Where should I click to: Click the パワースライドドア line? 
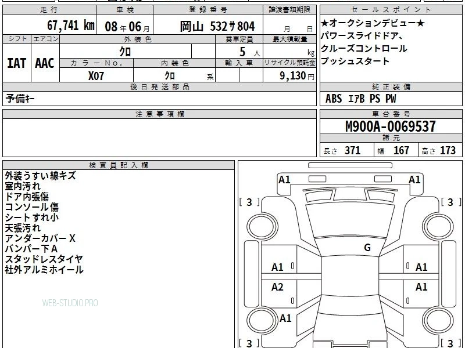(x=362, y=36)
